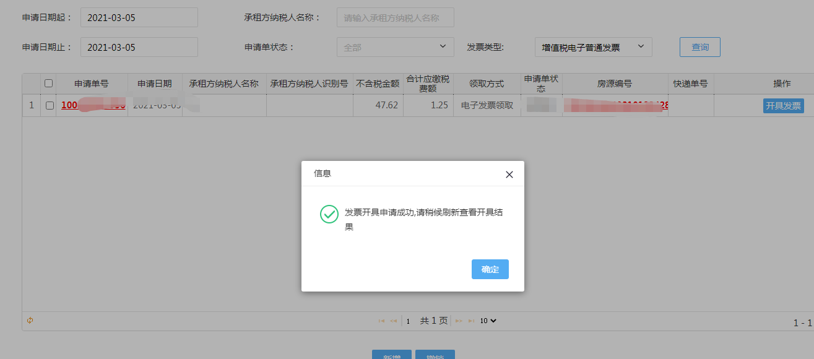814x359 pixels.
Task: Close the 信息 dialog with the X icon
Action: [509, 174]
